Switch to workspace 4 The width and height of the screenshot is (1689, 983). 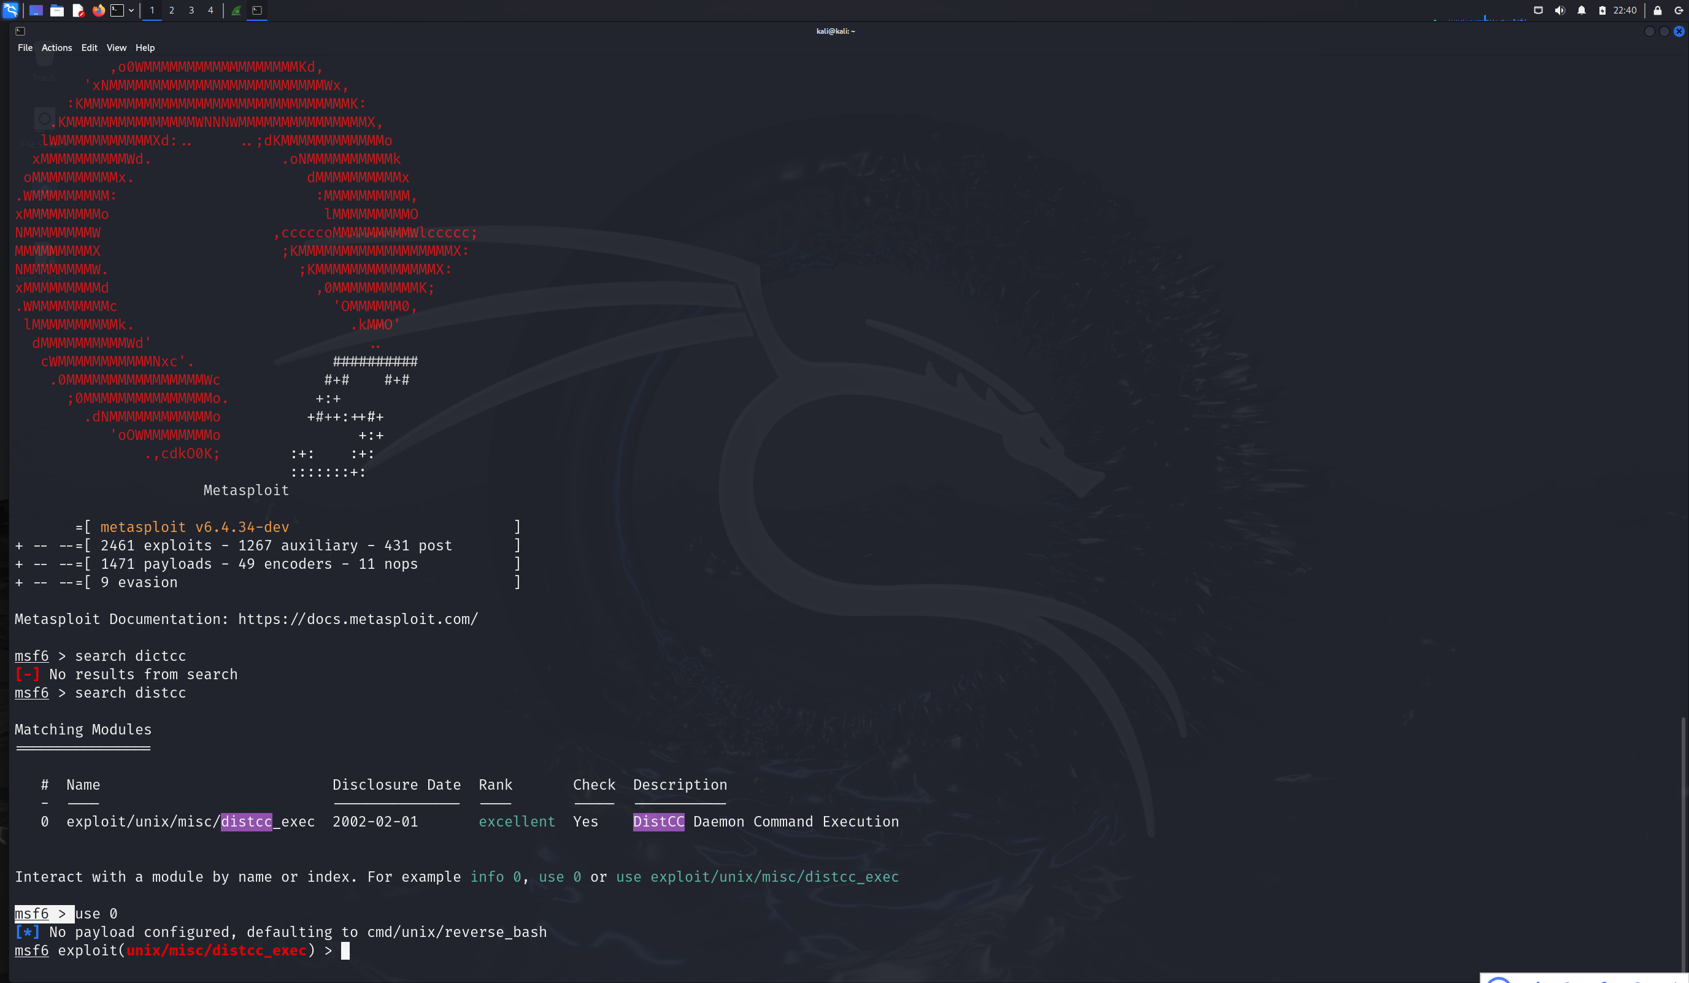click(x=210, y=10)
